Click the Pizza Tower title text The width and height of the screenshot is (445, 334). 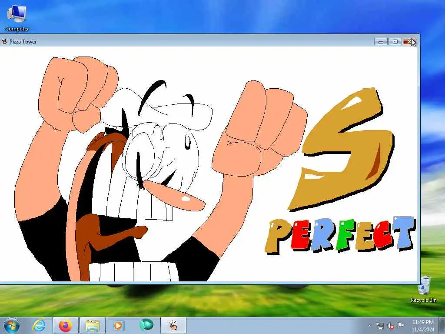23,42
